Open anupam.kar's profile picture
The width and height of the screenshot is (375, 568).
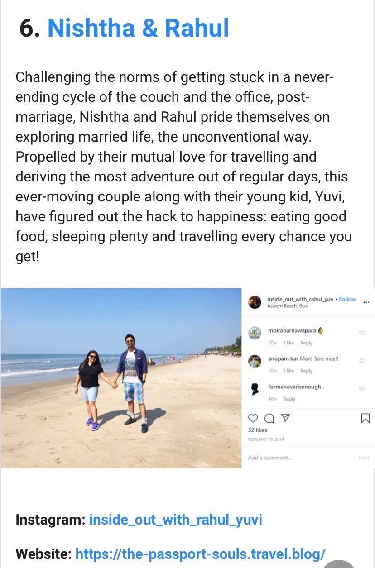click(x=255, y=361)
